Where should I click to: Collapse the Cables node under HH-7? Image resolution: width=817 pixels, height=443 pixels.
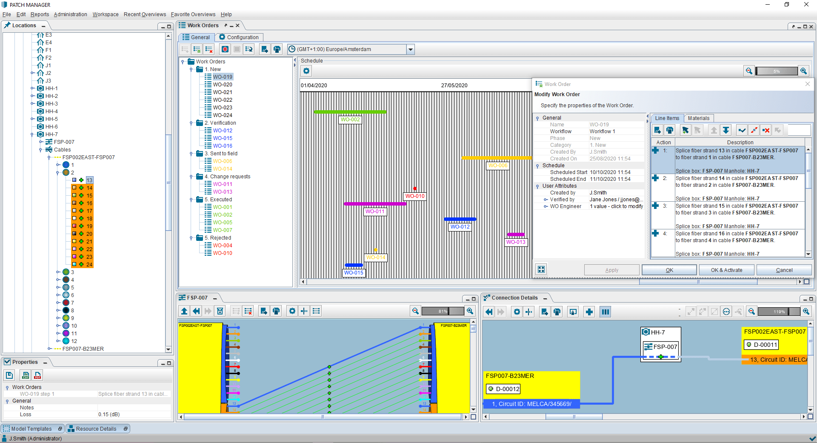[x=41, y=150]
